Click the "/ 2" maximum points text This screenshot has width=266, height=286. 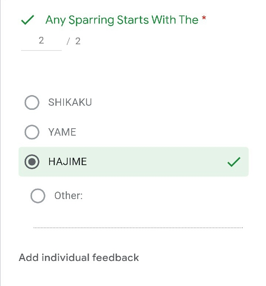[x=74, y=41]
